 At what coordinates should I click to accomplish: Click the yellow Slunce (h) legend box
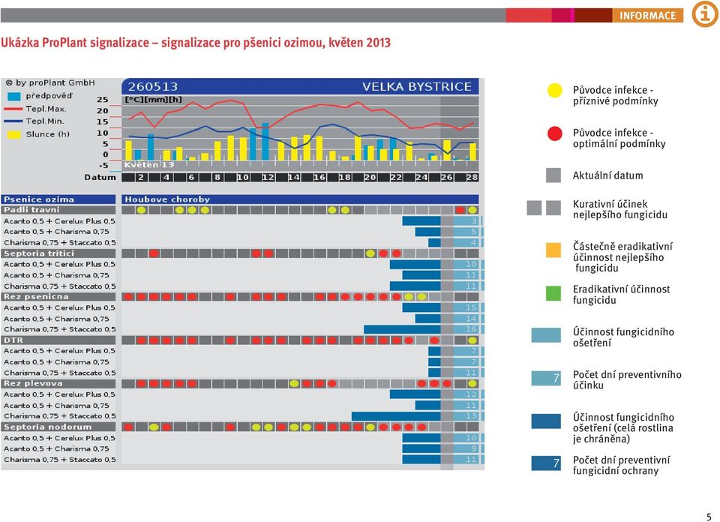pos(14,134)
